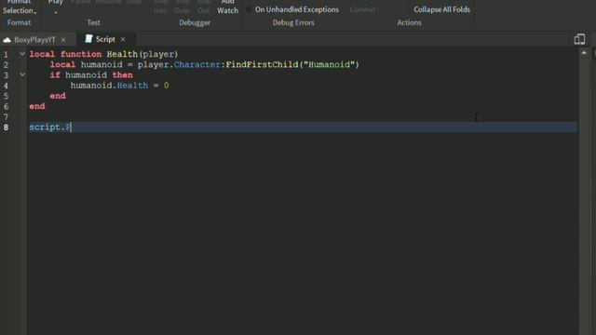Click the dimmed Commit button
The width and height of the screenshot is (596, 335).
362,9
